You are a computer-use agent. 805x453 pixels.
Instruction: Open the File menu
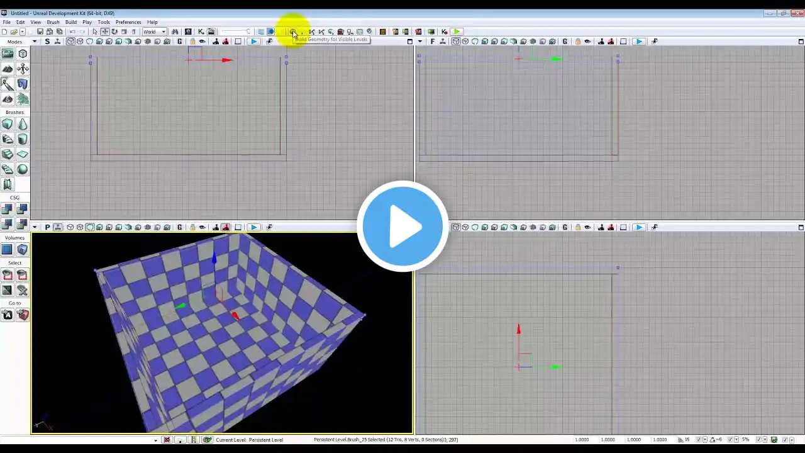click(6, 22)
